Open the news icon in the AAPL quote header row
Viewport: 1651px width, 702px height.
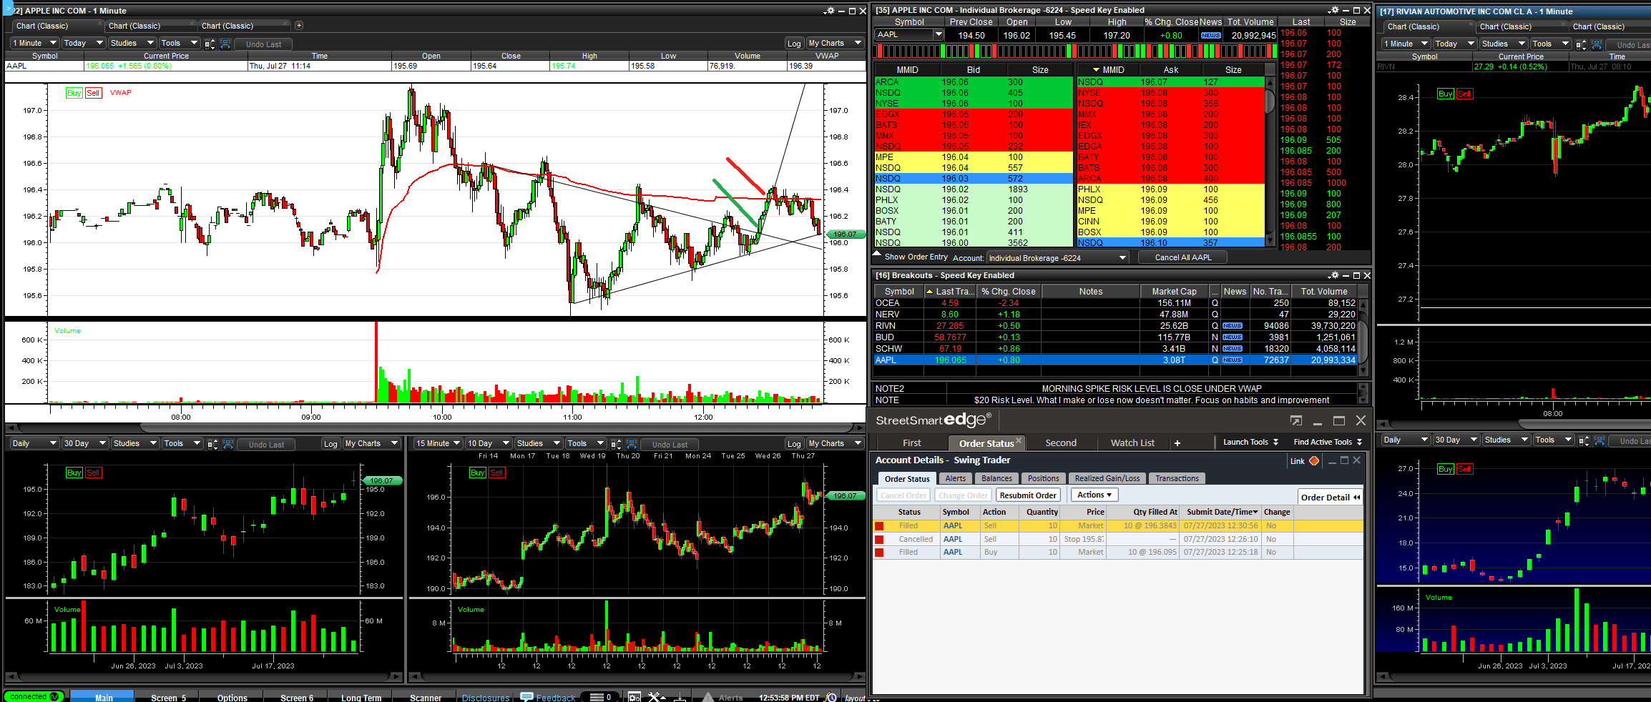click(1211, 35)
